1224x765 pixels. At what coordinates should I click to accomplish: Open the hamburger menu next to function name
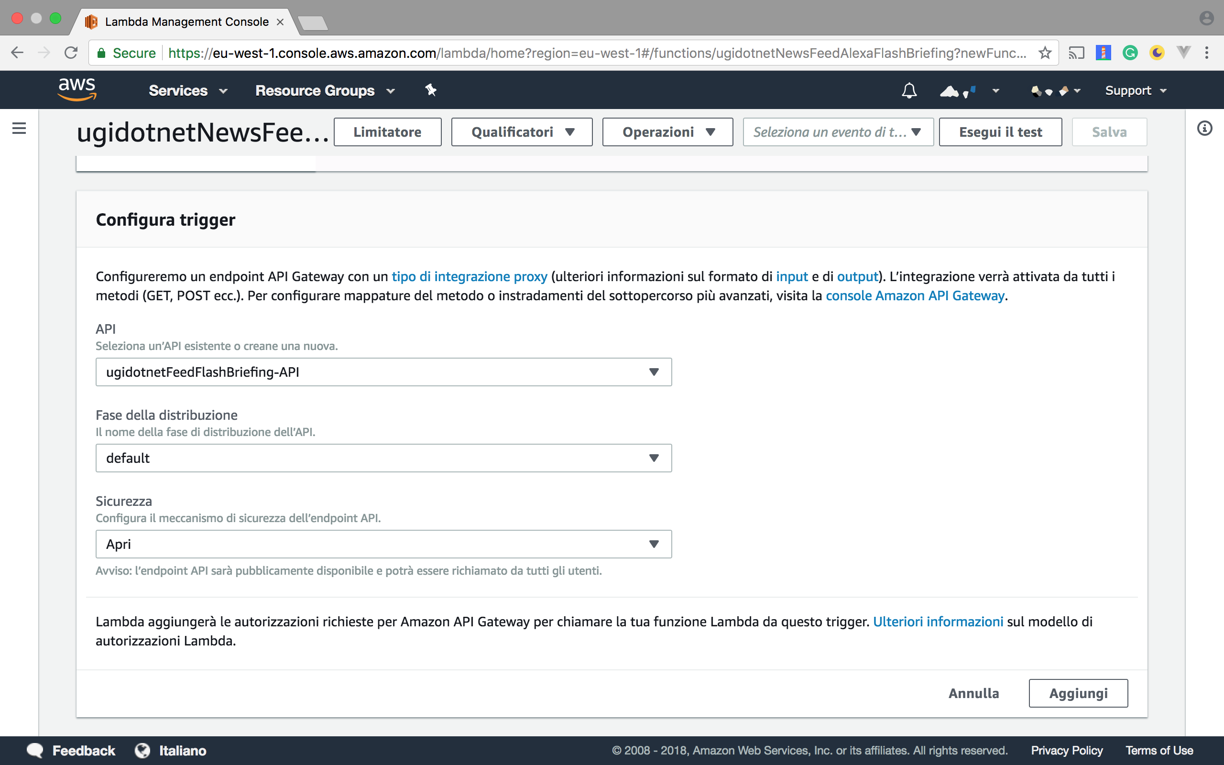click(x=19, y=129)
